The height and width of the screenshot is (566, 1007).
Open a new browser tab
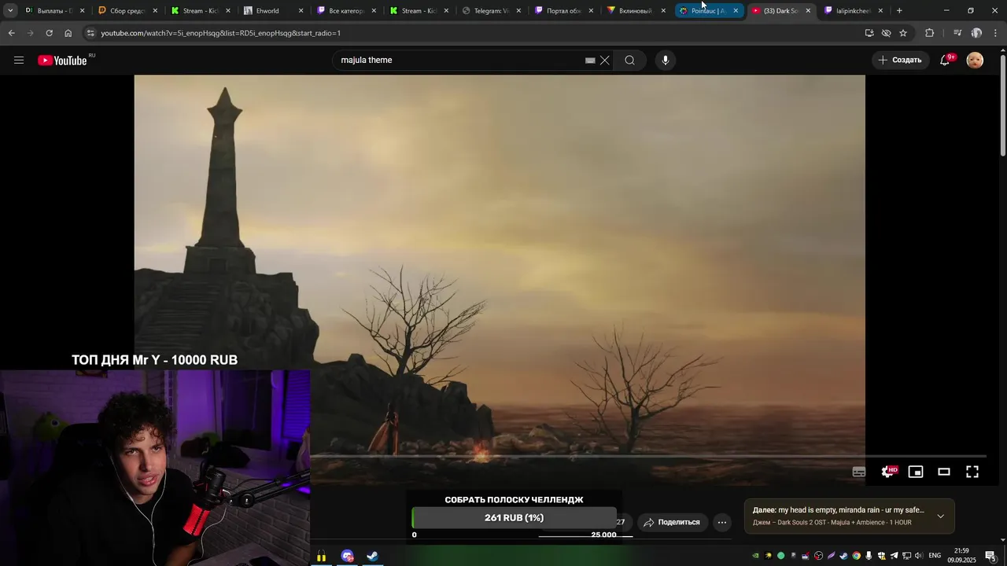[x=899, y=11]
